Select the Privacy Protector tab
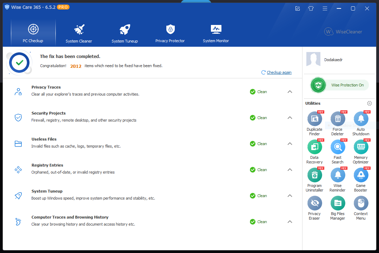 (x=170, y=33)
